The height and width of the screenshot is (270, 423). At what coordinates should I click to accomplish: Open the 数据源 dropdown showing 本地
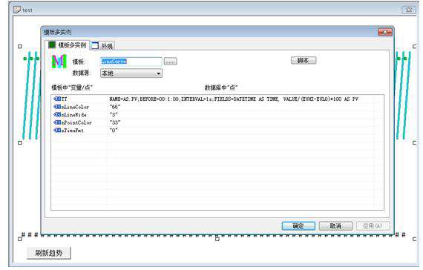pos(131,73)
